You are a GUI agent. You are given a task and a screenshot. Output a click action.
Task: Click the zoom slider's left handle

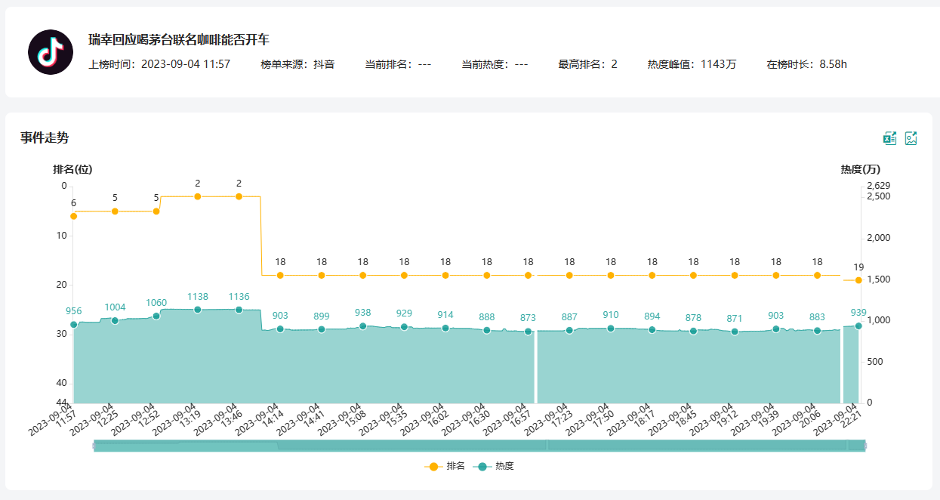point(94,446)
